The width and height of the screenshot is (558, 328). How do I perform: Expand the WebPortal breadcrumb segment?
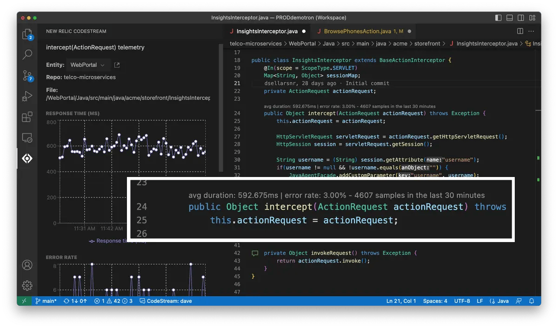[x=302, y=44]
